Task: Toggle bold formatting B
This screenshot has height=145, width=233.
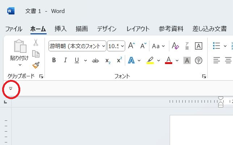Action: coord(54,60)
